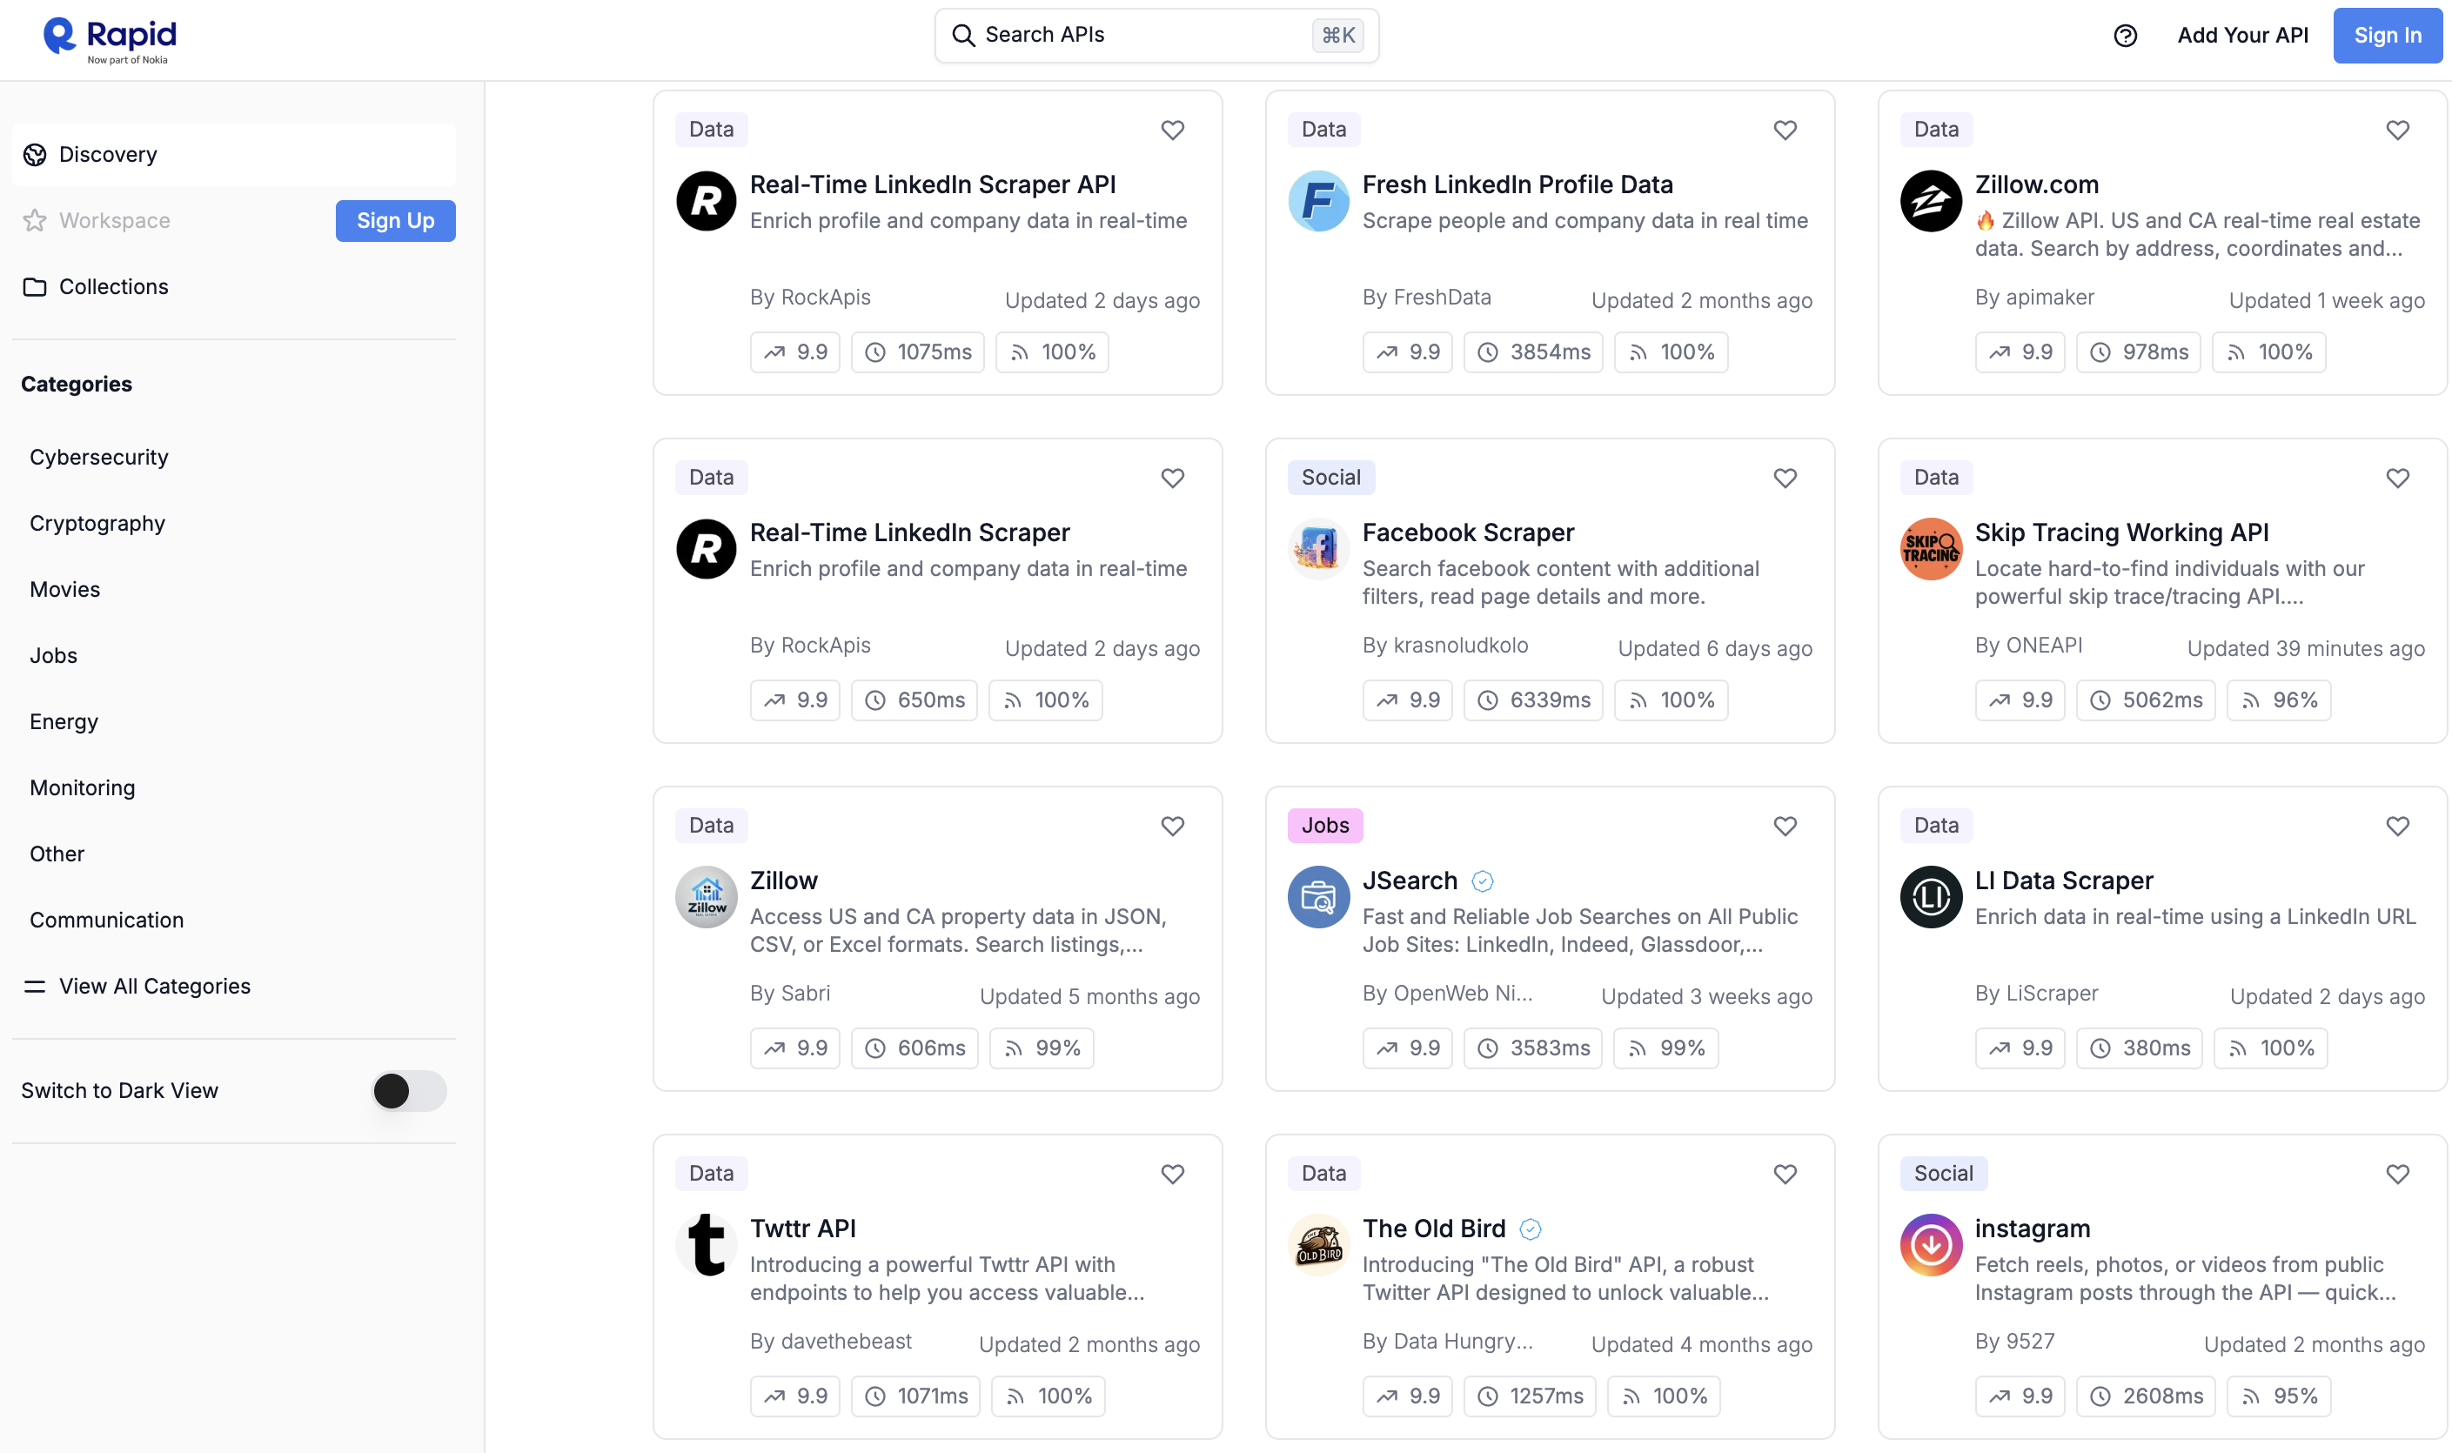
Task: Click the Rapid logo
Action: pyautogui.click(x=110, y=39)
